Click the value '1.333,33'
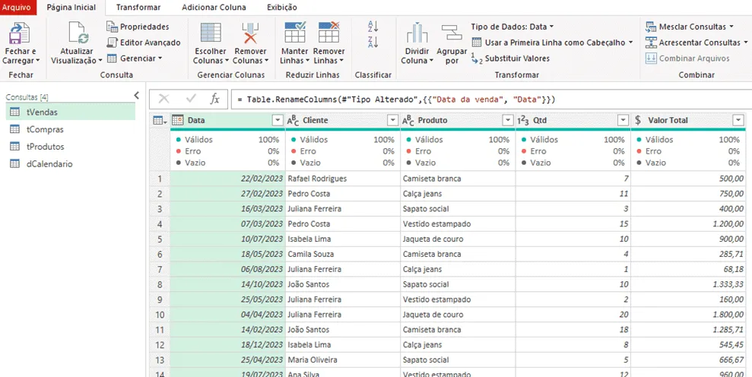 [x=728, y=284]
